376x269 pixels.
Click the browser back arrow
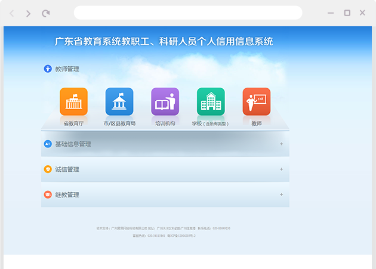[x=12, y=13]
